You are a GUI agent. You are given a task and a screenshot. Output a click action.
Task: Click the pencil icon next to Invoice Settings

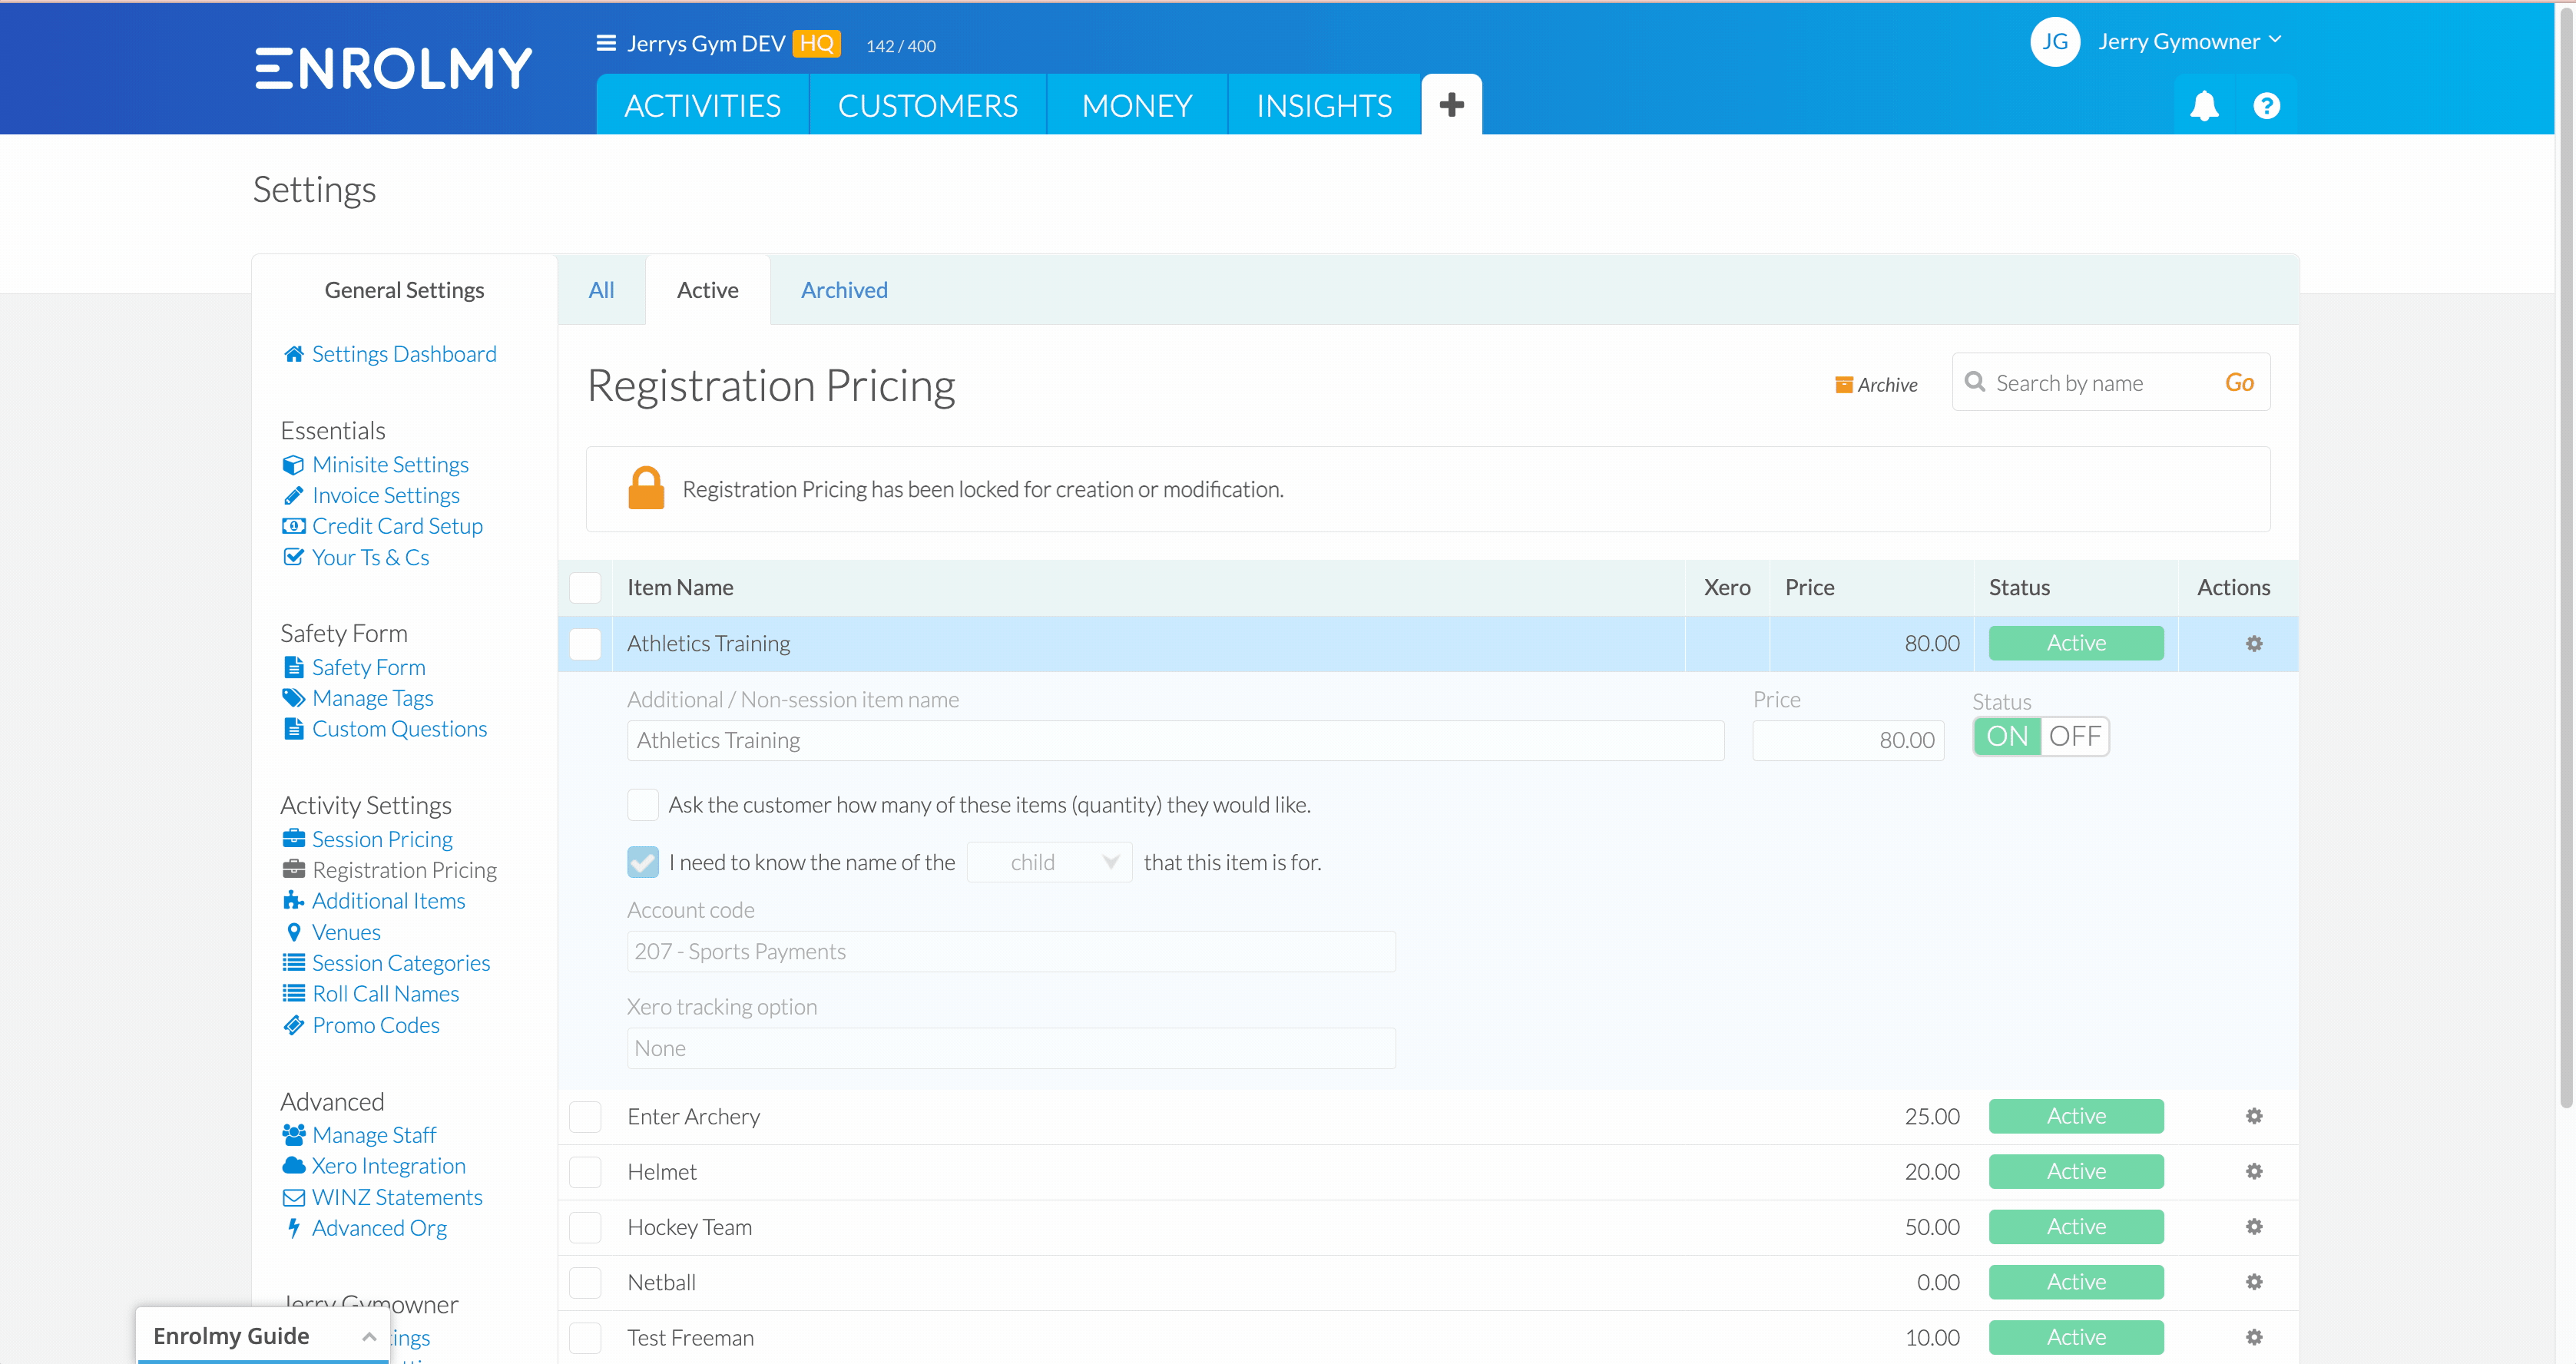[x=293, y=496]
